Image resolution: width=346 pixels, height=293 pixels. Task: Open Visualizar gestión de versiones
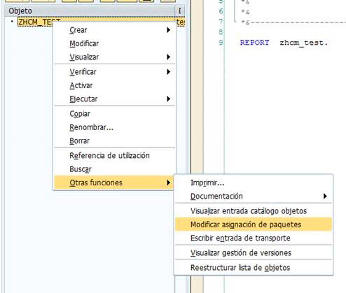pos(241,253)
